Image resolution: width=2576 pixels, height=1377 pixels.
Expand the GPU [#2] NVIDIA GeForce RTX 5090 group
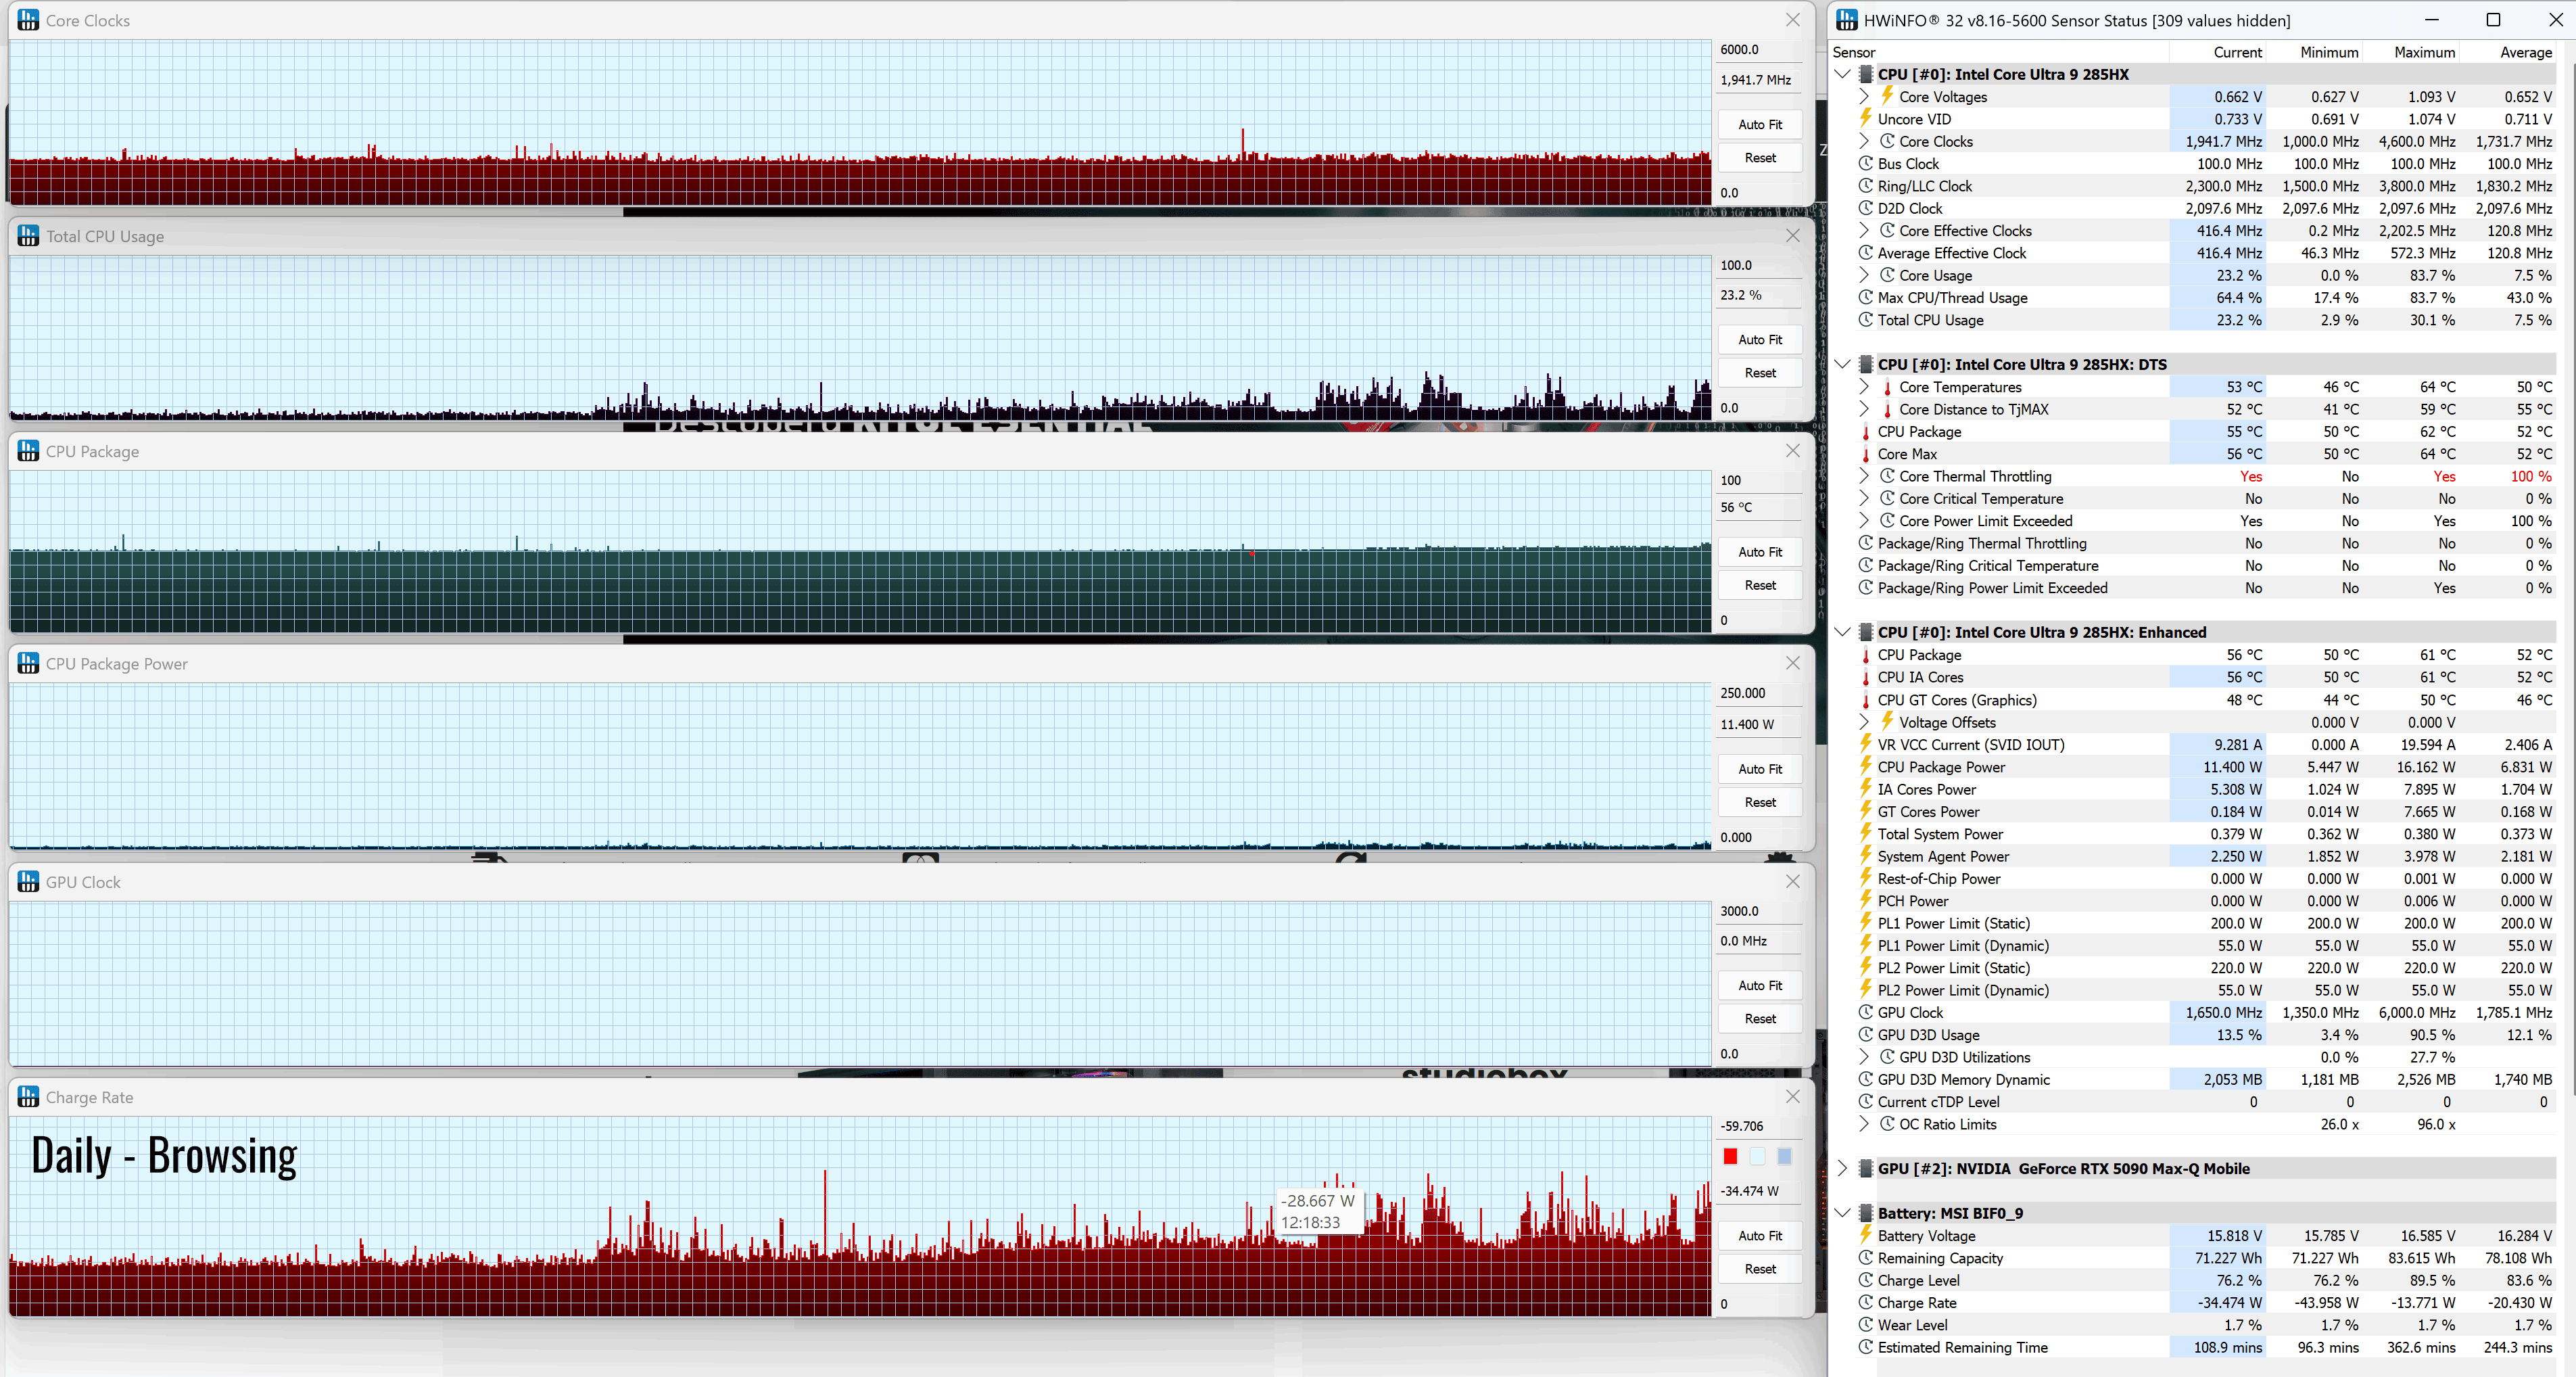click(1842, 1168)
